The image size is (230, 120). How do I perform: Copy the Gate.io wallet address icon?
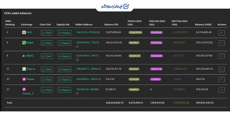[x=100, y=69]
